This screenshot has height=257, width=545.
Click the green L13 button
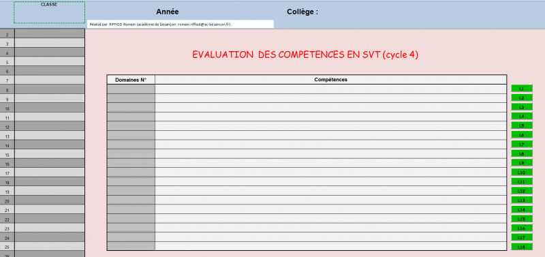coord(521,200)
